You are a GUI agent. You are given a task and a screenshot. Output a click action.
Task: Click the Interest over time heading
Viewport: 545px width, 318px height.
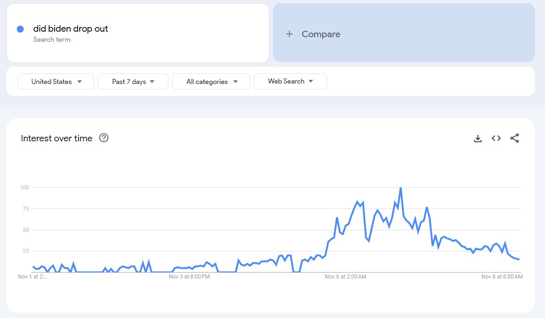[56, 138]
